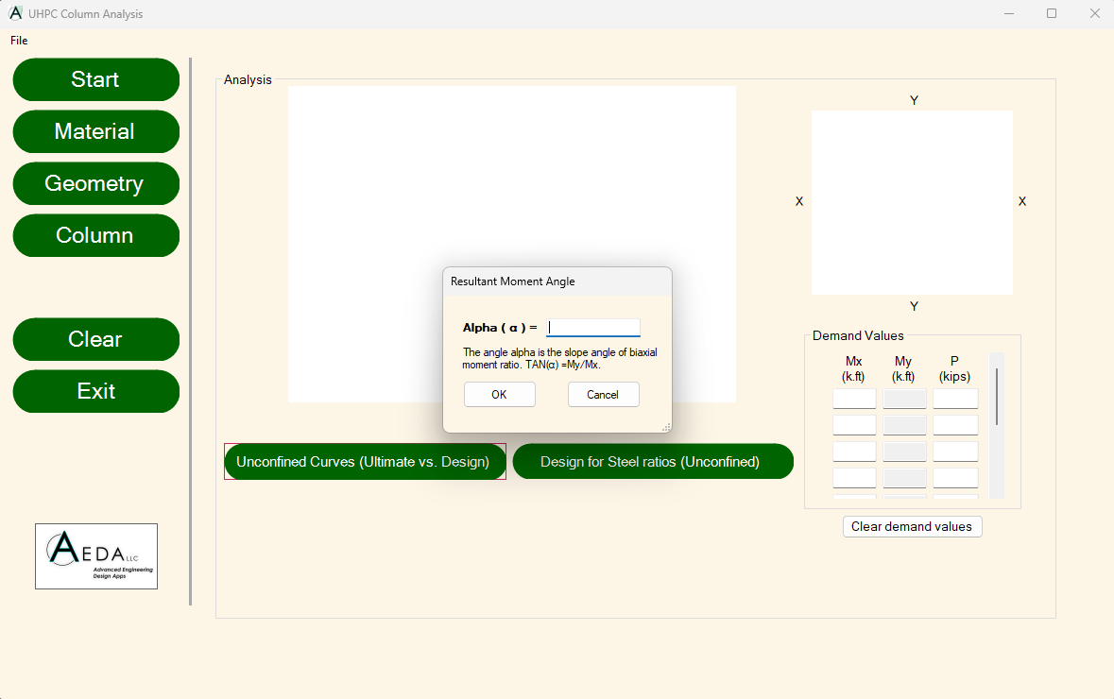Click the second row My demand field
This screenshot has width=1114, height=699.
point(904,425)
